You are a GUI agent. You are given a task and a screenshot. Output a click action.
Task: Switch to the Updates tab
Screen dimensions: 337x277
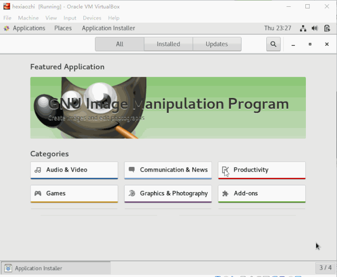click(217, 44)
